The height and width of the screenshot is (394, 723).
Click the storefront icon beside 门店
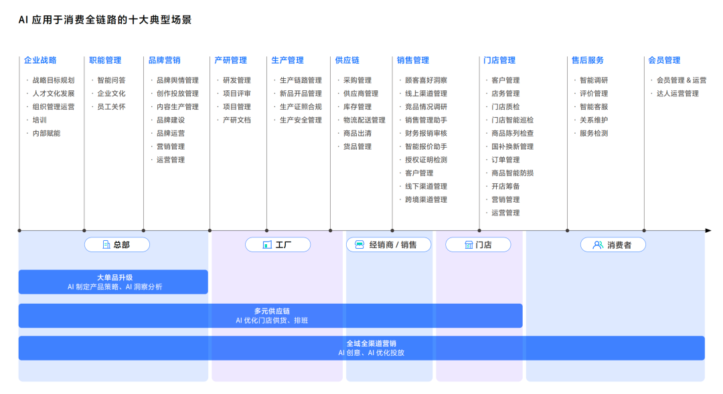coord(469,245)
